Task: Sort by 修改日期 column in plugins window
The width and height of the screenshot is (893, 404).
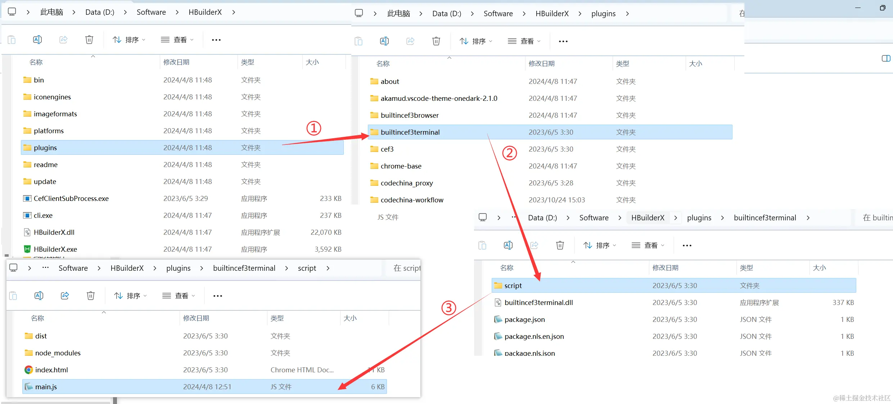Action: click(x=541, y=63)
